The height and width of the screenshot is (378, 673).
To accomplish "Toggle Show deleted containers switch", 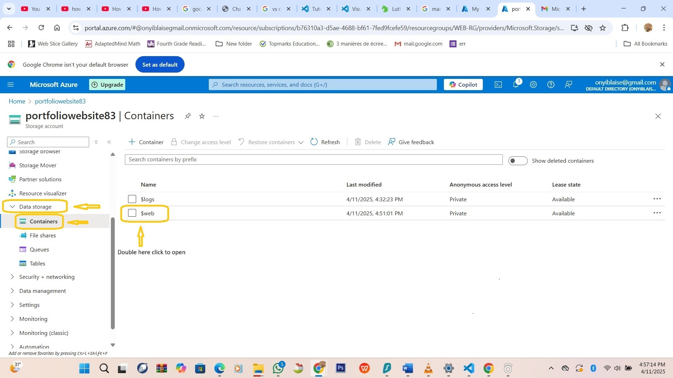I will pyautogui.click(x=518, y=161).
